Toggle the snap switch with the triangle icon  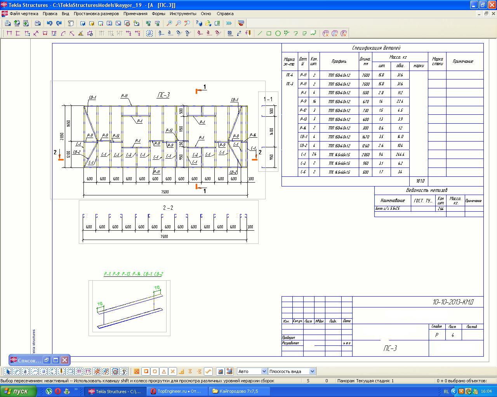point(164,371)
